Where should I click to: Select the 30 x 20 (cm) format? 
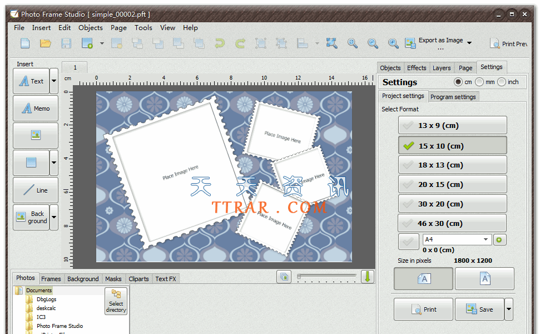click(x=453, y=204)
